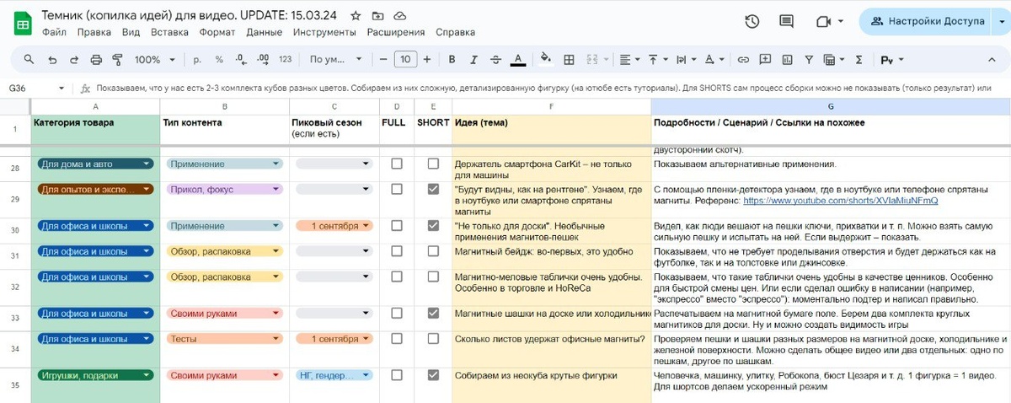The image size is (1011, 403).
Task: Open cell borders options
Action: coord(569,60)
